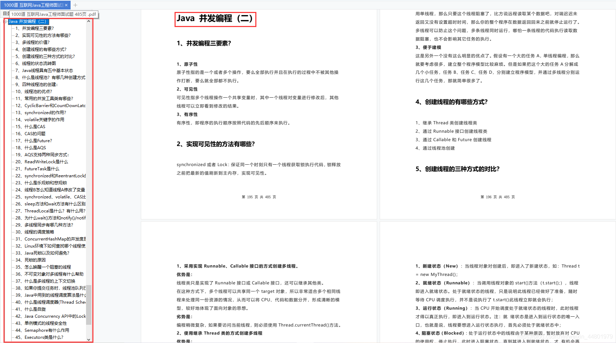Click page heading 1、并发编程三要素?
Screen dimensions: 616x343
204,44
